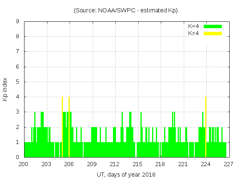This screenshot has width=241, height=180.
Task: Select the yellow Kp=4 bar near day 224
Action: (x=206, y=127)
